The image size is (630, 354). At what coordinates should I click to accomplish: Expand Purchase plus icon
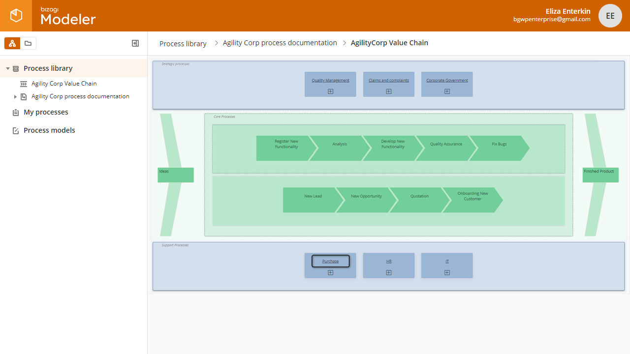331,272
